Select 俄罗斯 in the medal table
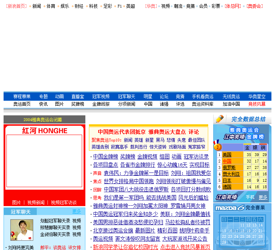Viewport: 275px width, 250px height. tap(229, 167)
